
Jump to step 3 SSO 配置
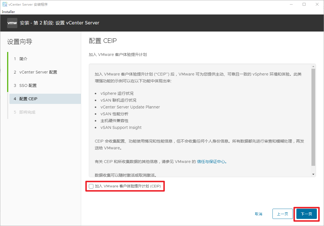point(28,85)
